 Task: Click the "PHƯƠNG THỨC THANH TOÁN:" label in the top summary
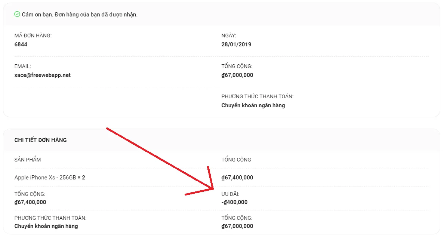(258, 96)
